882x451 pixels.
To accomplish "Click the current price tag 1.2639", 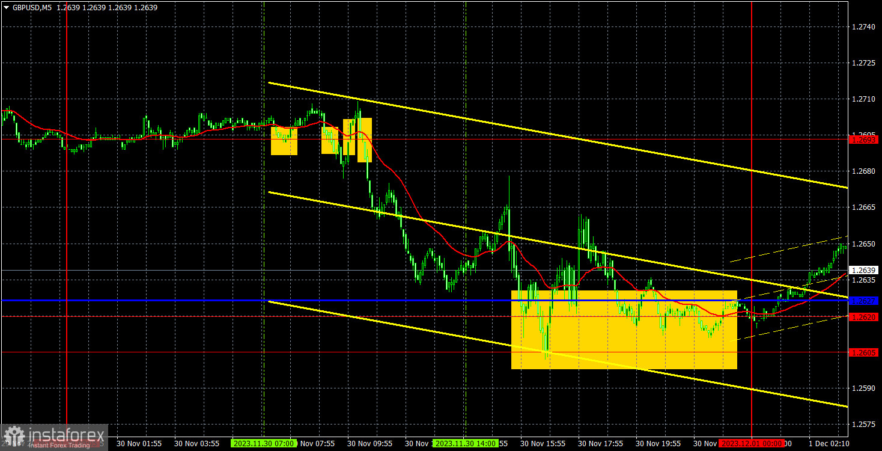I will pyautogui.click(x=865, y=271).
